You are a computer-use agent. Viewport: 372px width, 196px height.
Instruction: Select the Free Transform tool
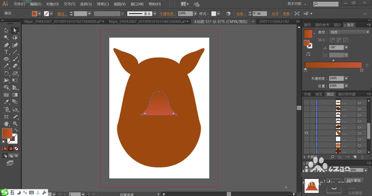15,80
